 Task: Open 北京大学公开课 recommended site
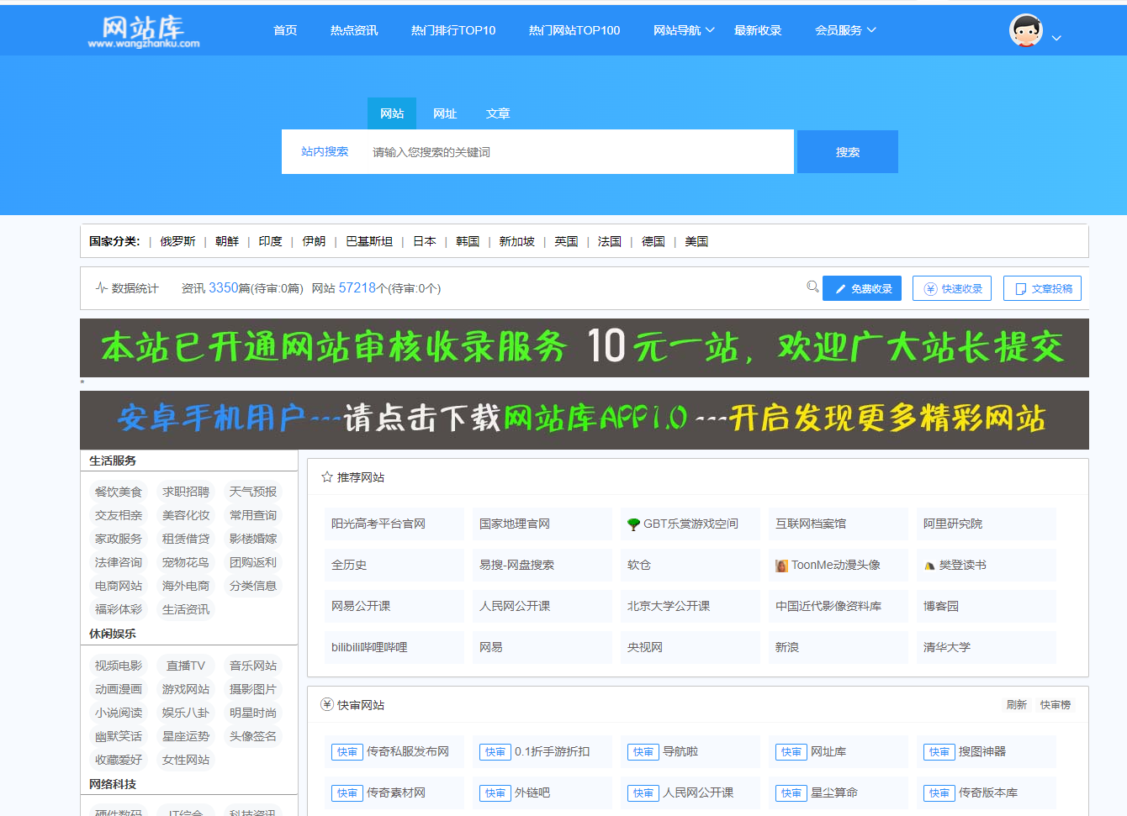[690, 606]
